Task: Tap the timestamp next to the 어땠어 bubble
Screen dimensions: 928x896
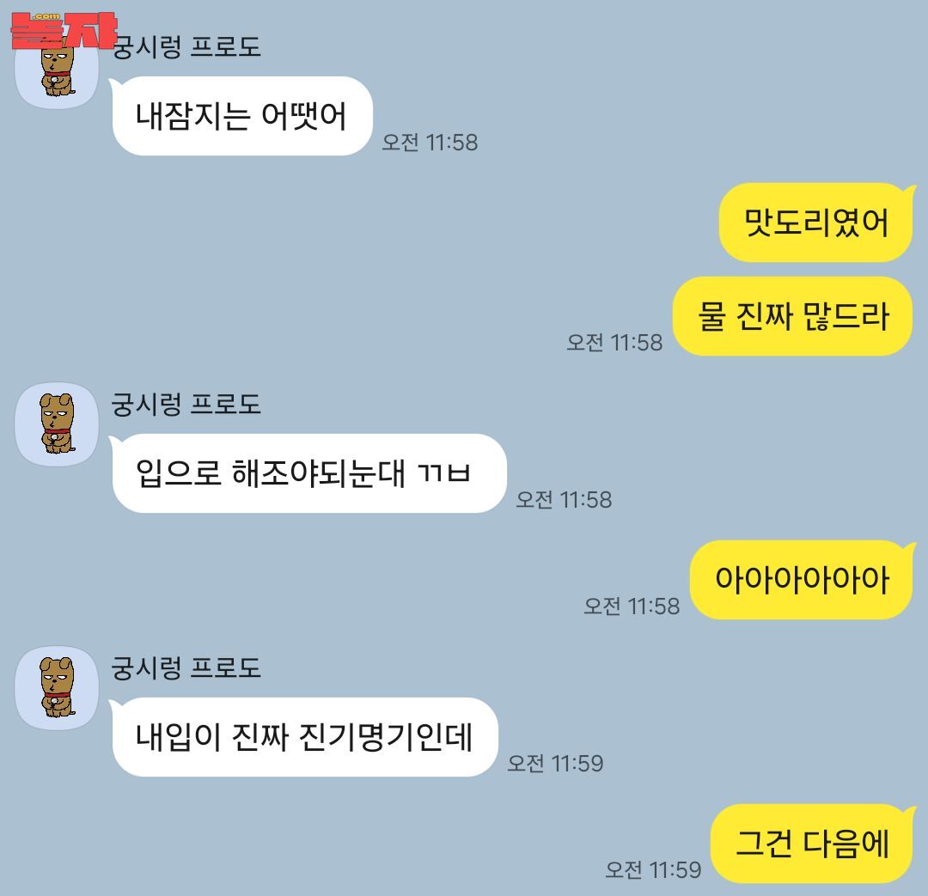Action: [x=430, y=143]
